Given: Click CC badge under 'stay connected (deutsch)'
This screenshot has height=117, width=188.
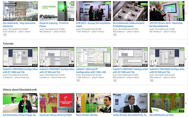Looking at the screenshot, I should [5, 35].
